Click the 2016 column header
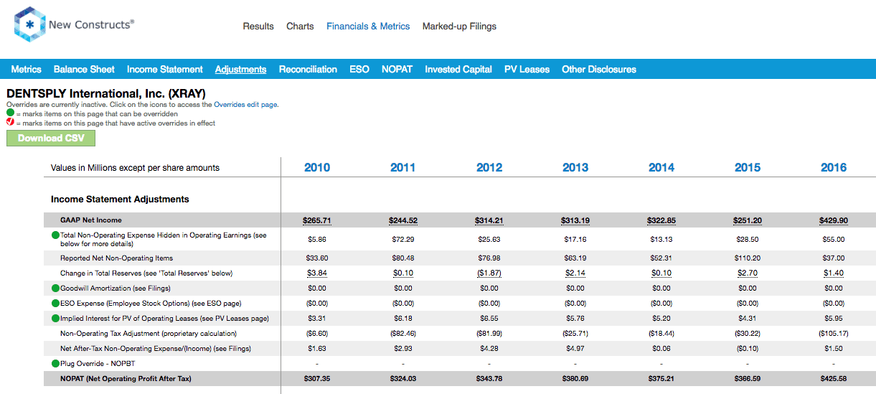The height and width of the screenshot is (394, 876). [x=834, y=167]
